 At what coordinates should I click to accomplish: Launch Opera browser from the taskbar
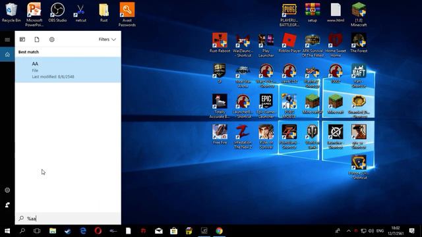pos(98,231)
